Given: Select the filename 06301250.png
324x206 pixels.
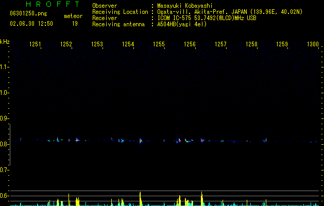Looking at the screenshot, I should pos(28,14).
